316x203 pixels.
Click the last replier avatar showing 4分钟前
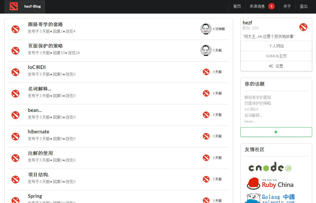[206, 29]
